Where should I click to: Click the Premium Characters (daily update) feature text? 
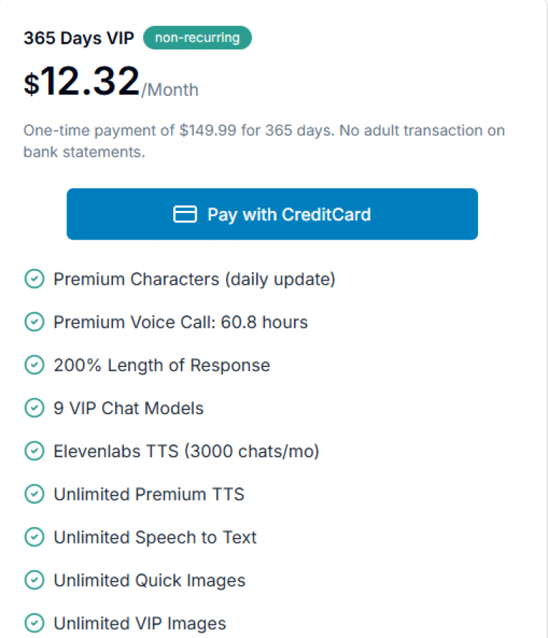[x=194, y=279]
